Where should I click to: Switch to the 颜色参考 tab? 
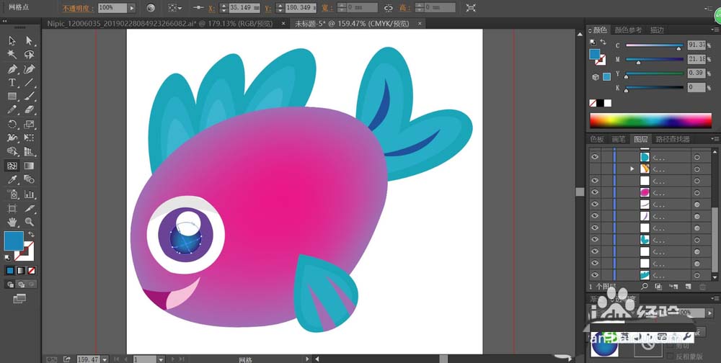628,30
